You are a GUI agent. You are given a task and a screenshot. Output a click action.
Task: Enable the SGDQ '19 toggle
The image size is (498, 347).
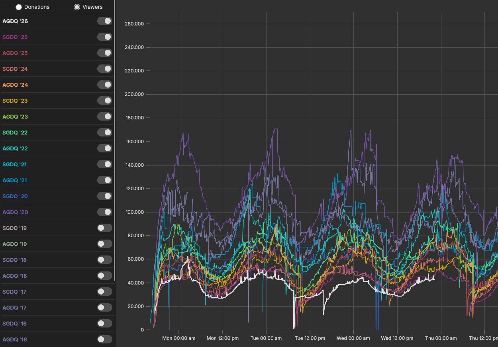click(x=105, y=228)
